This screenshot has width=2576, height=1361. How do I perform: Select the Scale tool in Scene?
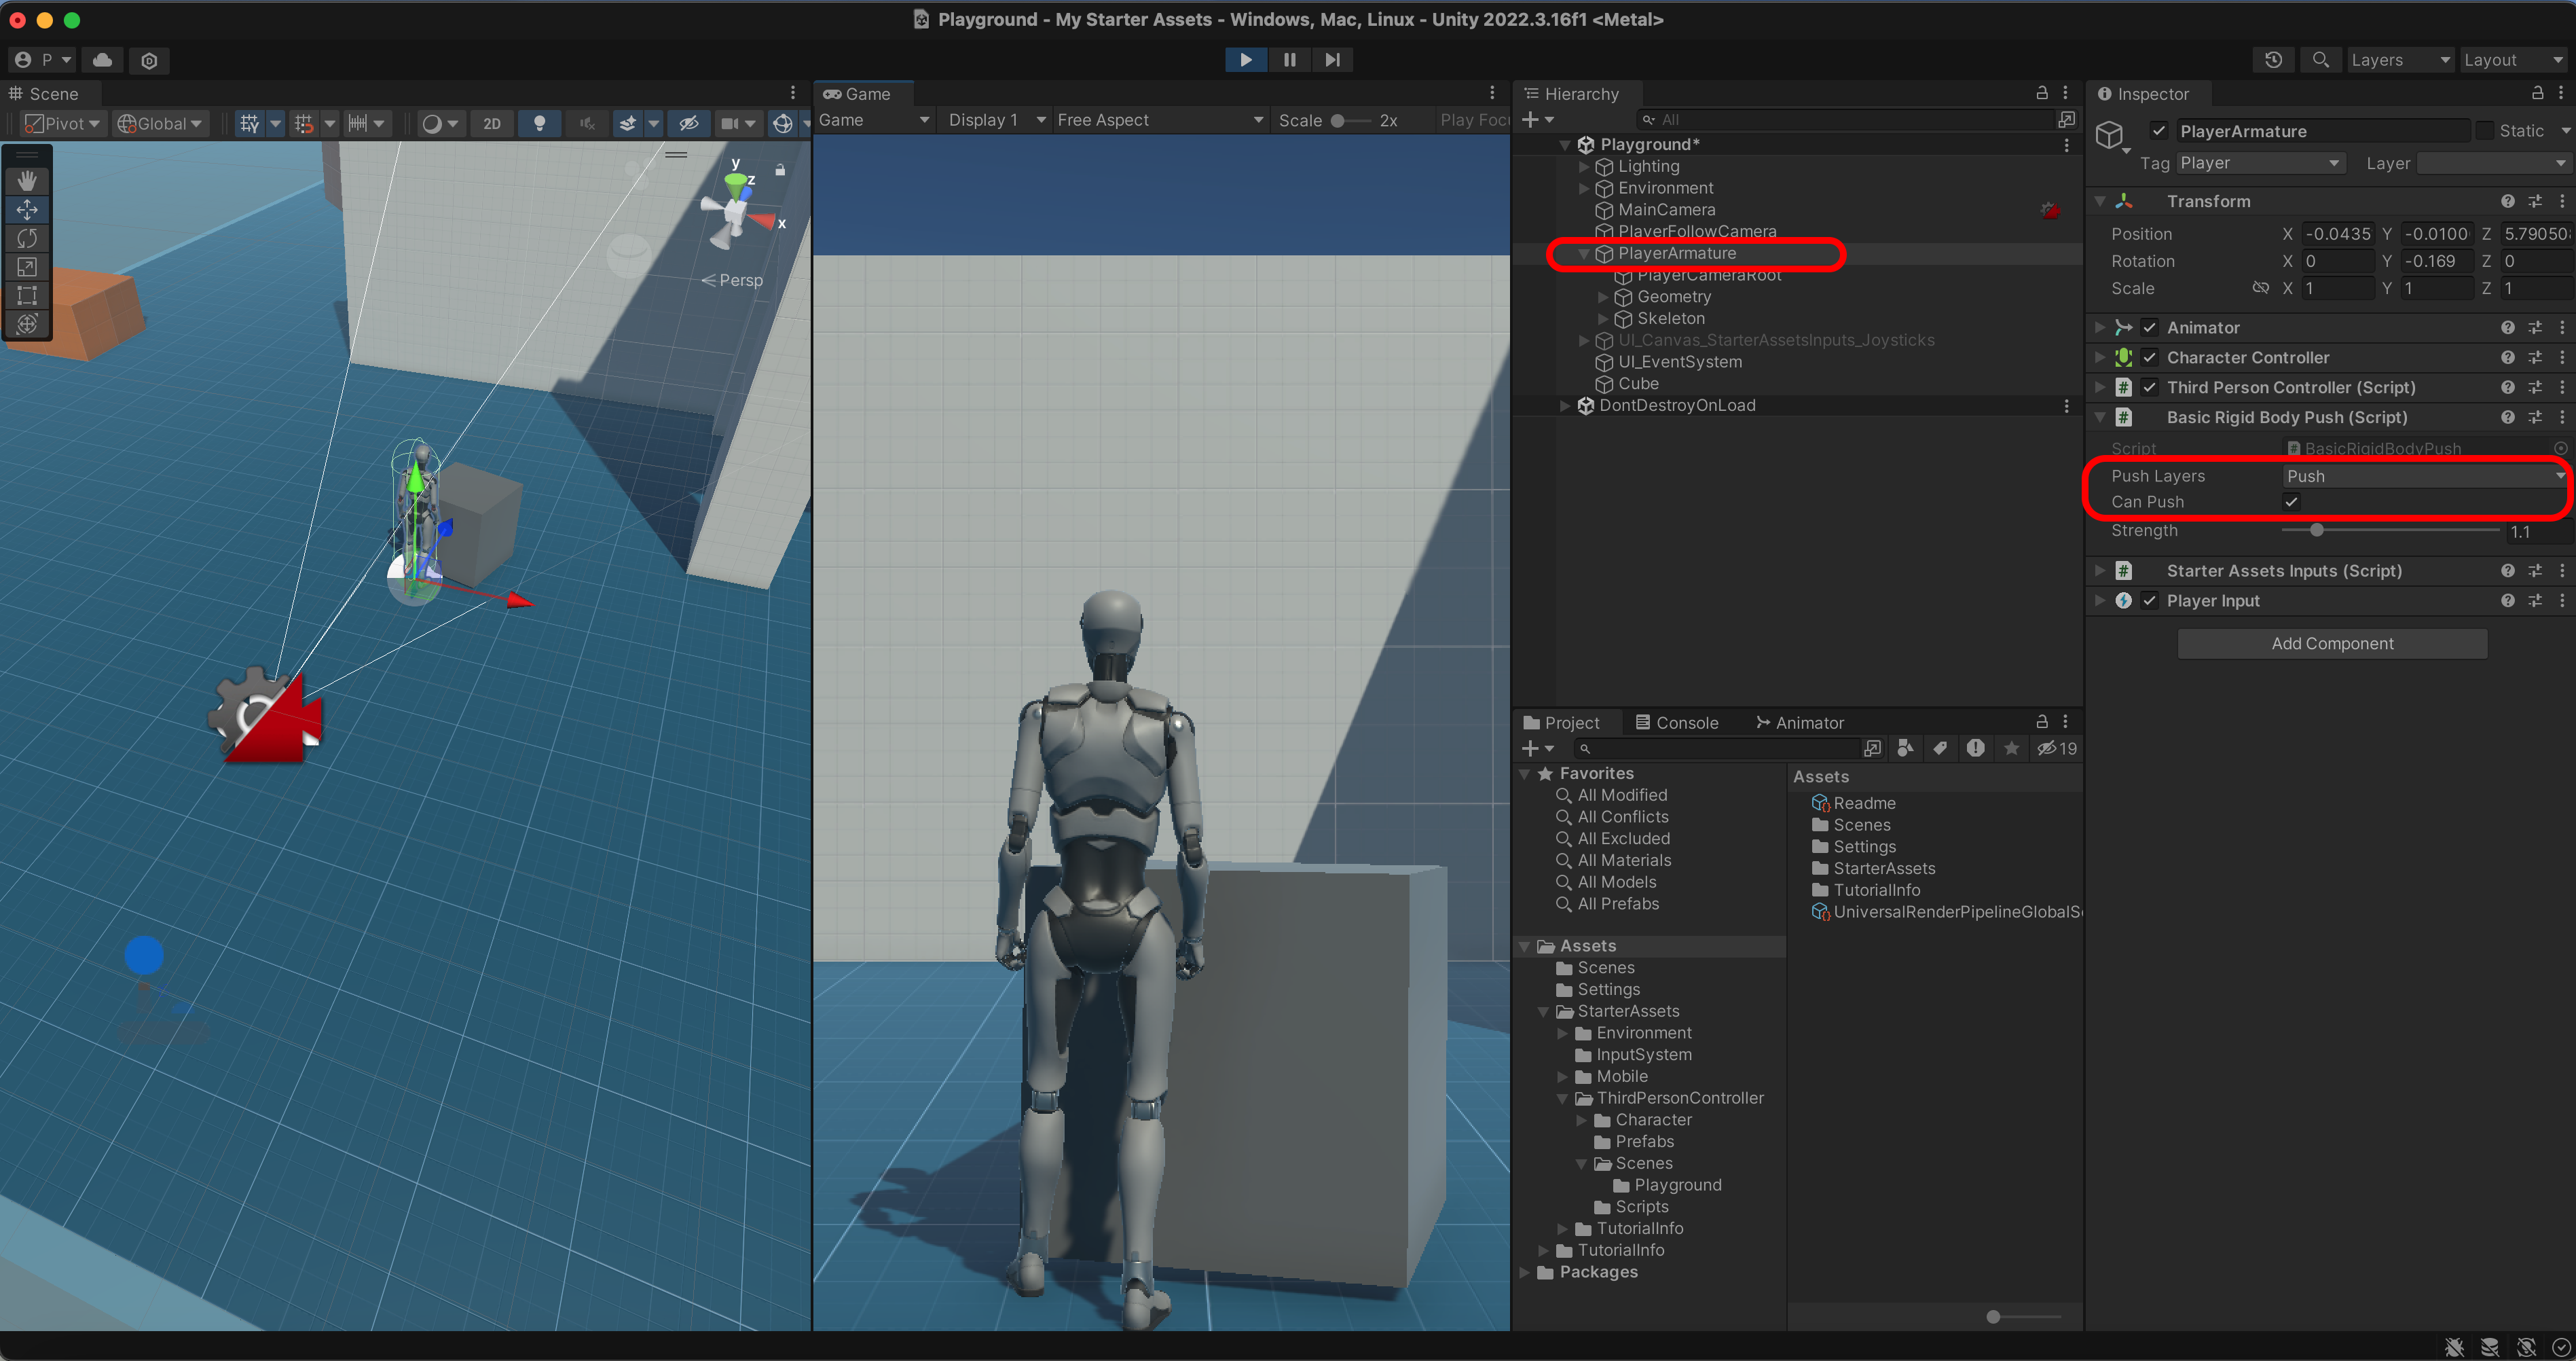(27, 267)
